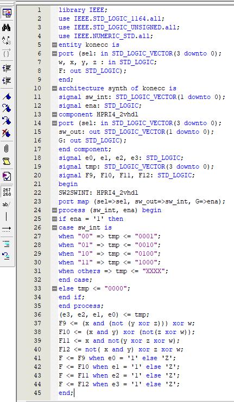This screenshot has height=402, width=234.
Task: Place cursor at final 'end;' on line 45
Action: 66,393
